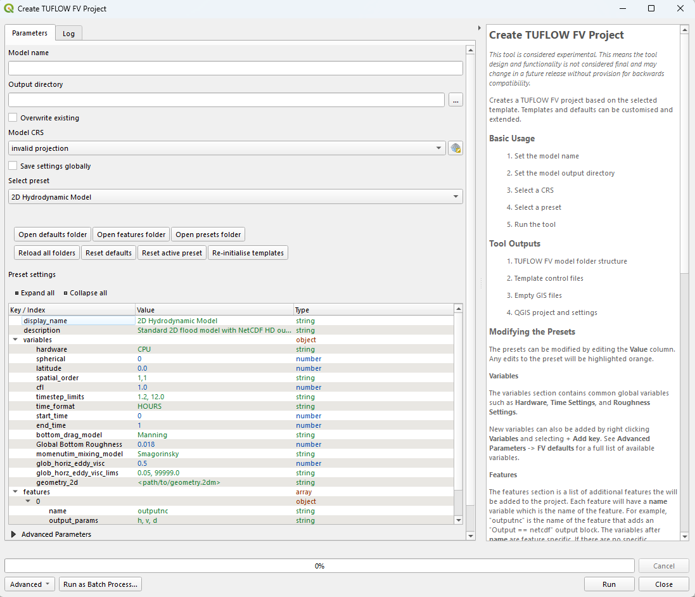
Task: Switch to the Log tab
Action: (x=68, y=34)
